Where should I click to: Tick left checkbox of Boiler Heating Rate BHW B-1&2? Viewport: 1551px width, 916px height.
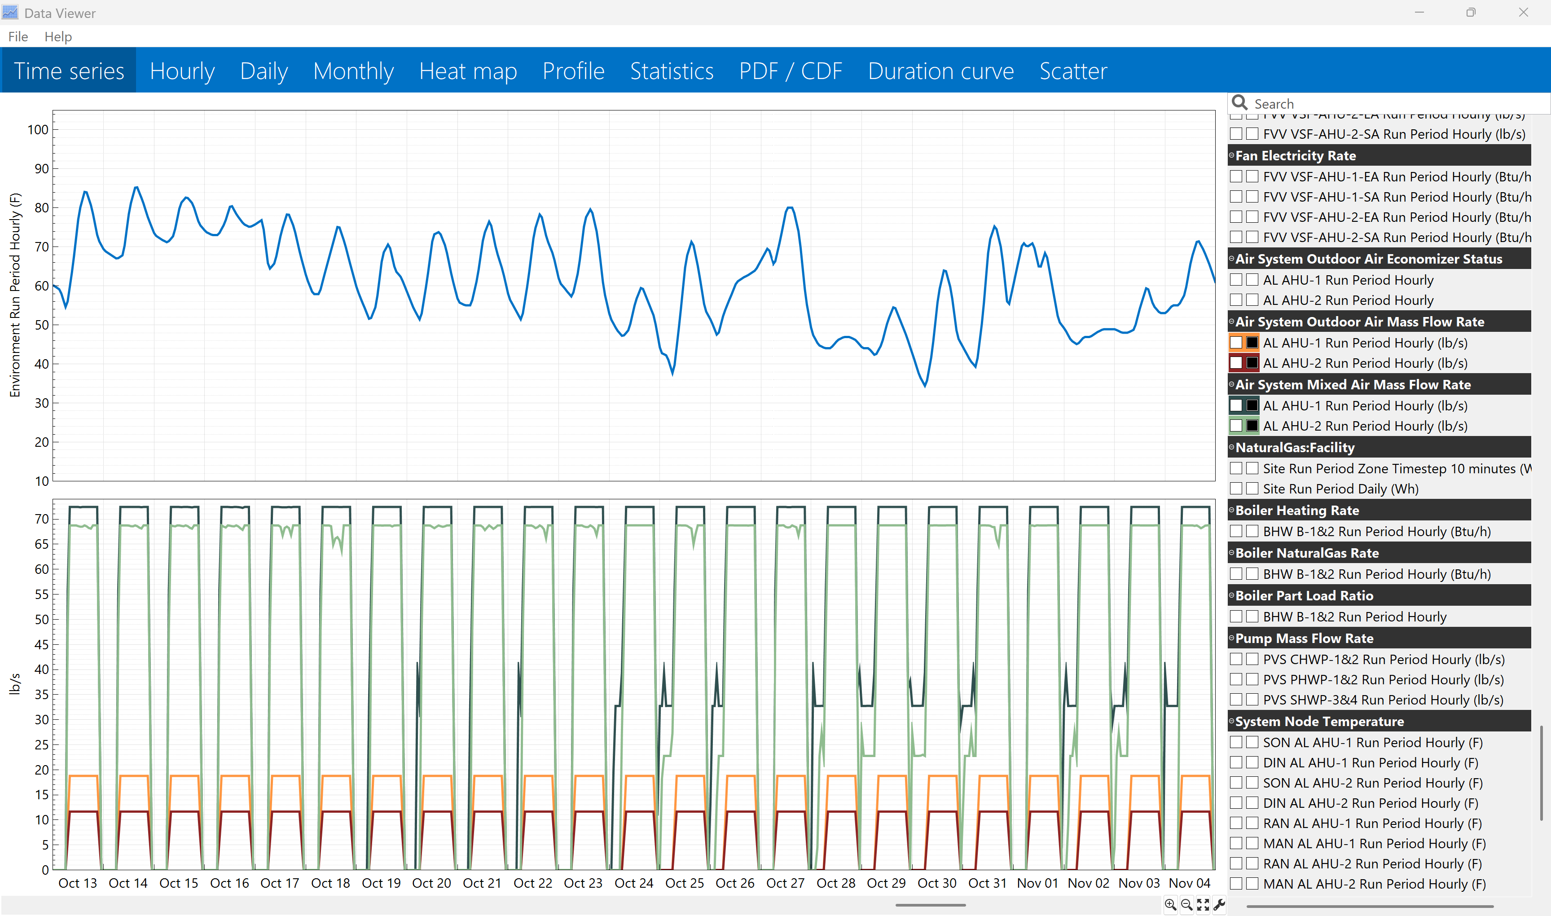[x=1236, y=532]
